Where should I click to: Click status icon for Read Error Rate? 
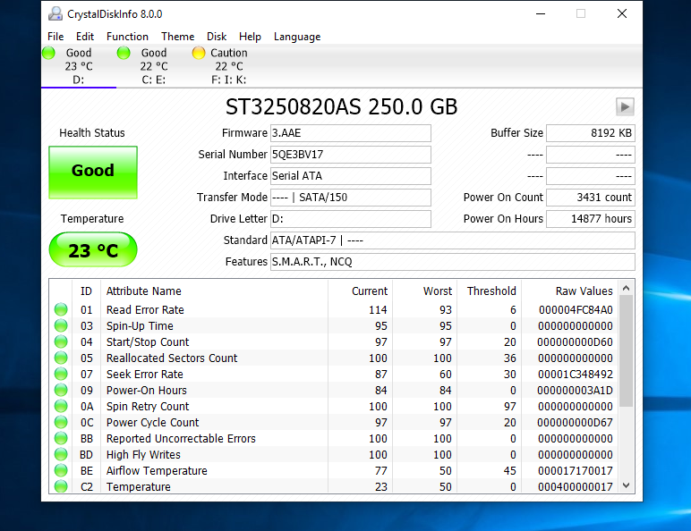[x=61, y=309]
